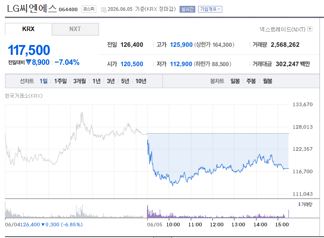Show the 주봉 weekly candle chart

point(251,81)
